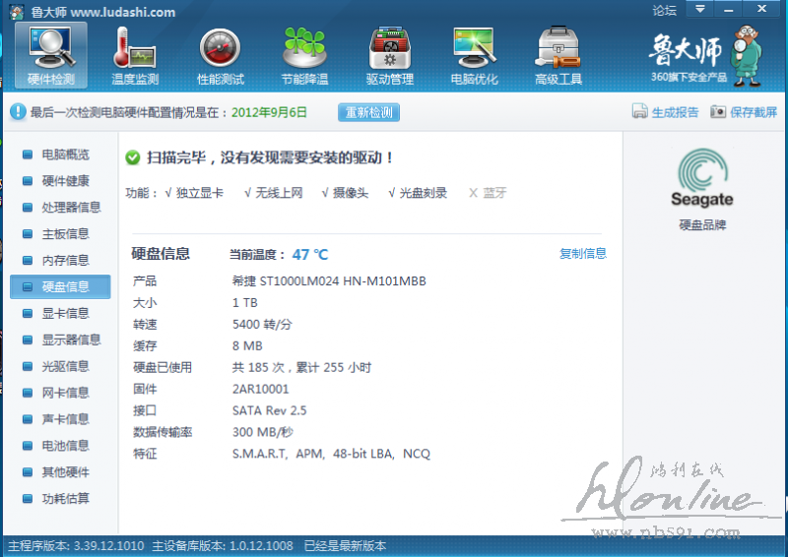
Task: Open the 温度监测 temperature monitor icon
Action: (135, 54)
